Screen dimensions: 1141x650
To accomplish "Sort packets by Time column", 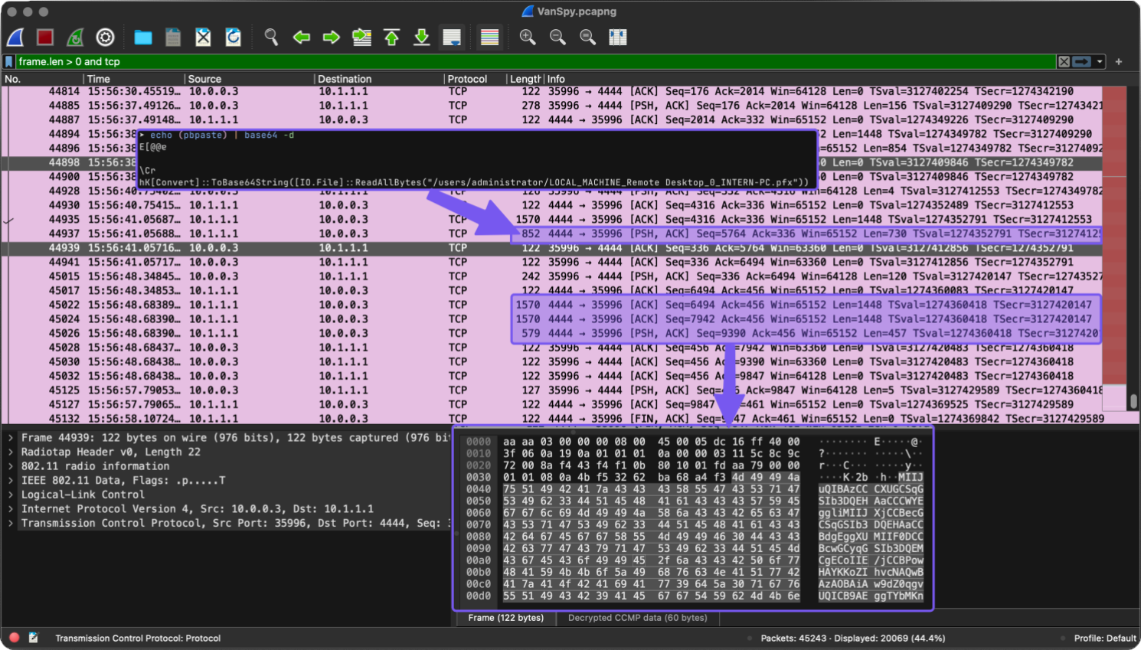I will point(134,79).
